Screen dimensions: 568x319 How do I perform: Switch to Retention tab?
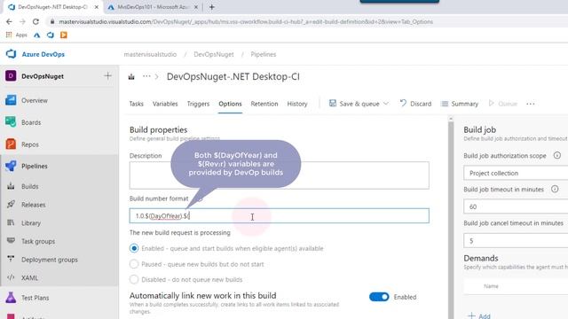pyautogui.click(x=264, y=104)
